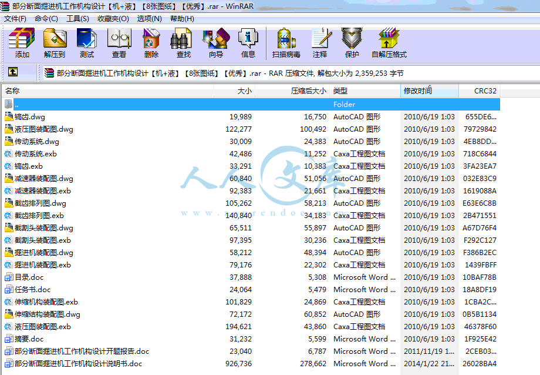Click the Caxa icon of 液压图装配图.exb
540x375 pixels.
point(9,326)
